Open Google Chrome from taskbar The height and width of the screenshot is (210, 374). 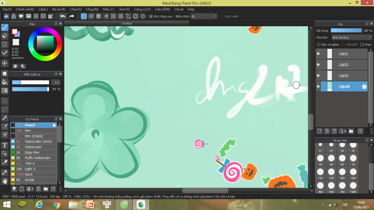[56, 205]
